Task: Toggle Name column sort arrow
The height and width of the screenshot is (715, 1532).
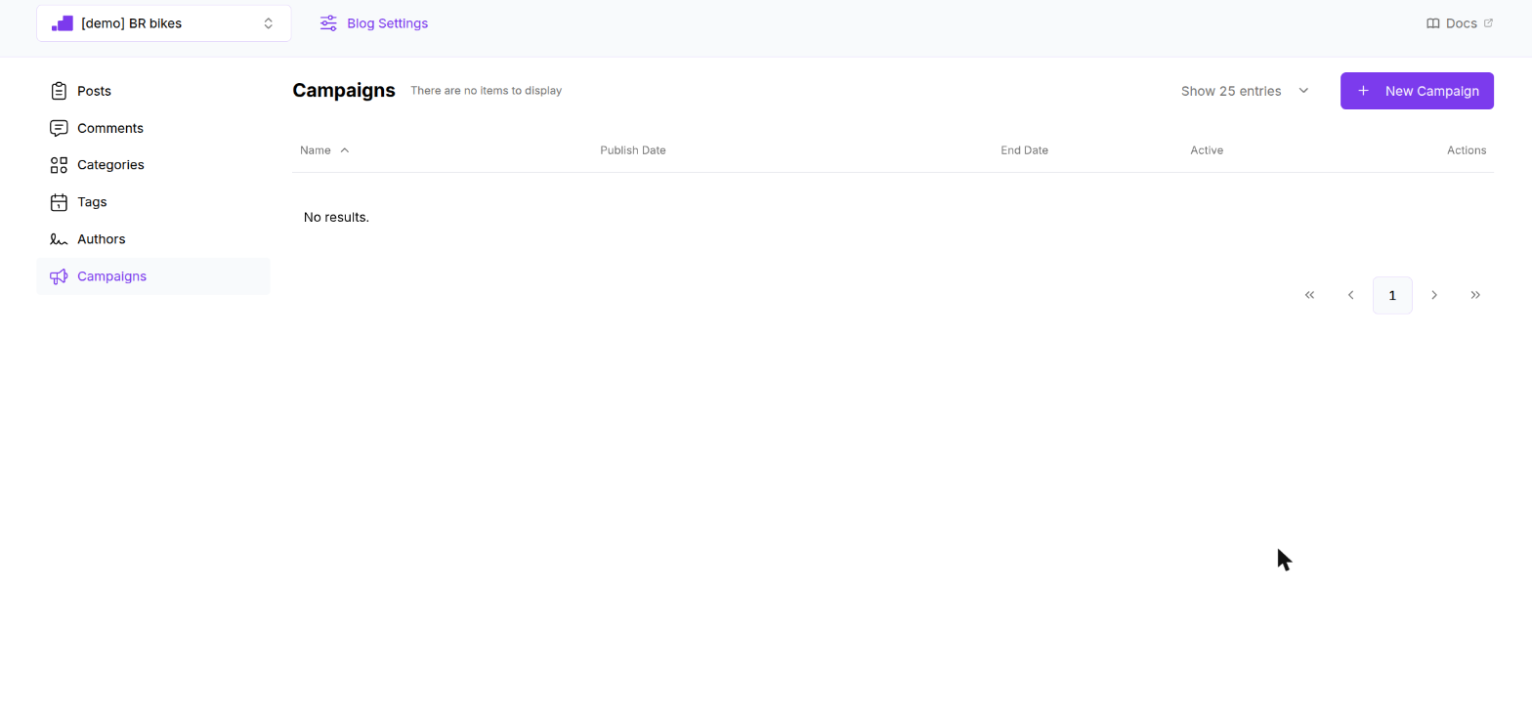Action: click(x=345, y=150)
